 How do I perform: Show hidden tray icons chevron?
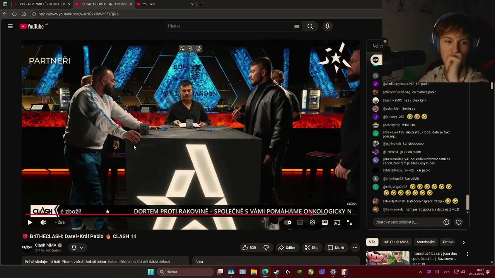click(x=420, y=272)
